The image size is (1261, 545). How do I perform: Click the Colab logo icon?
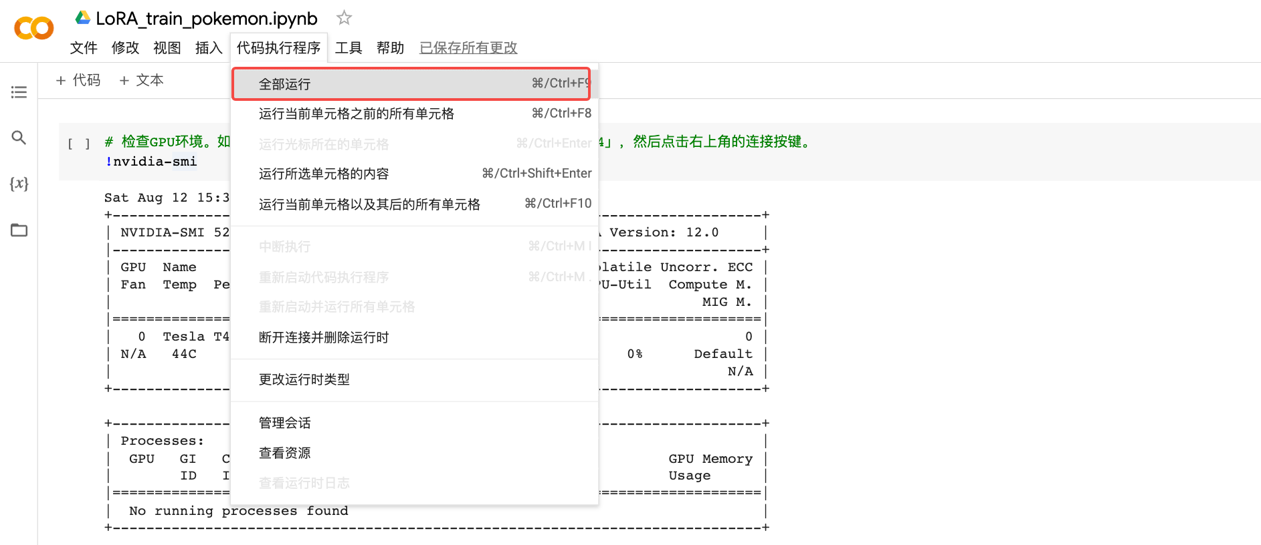pos(33,28)
